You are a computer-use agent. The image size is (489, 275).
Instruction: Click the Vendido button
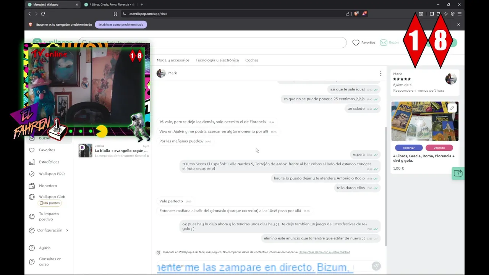point(439,148)
